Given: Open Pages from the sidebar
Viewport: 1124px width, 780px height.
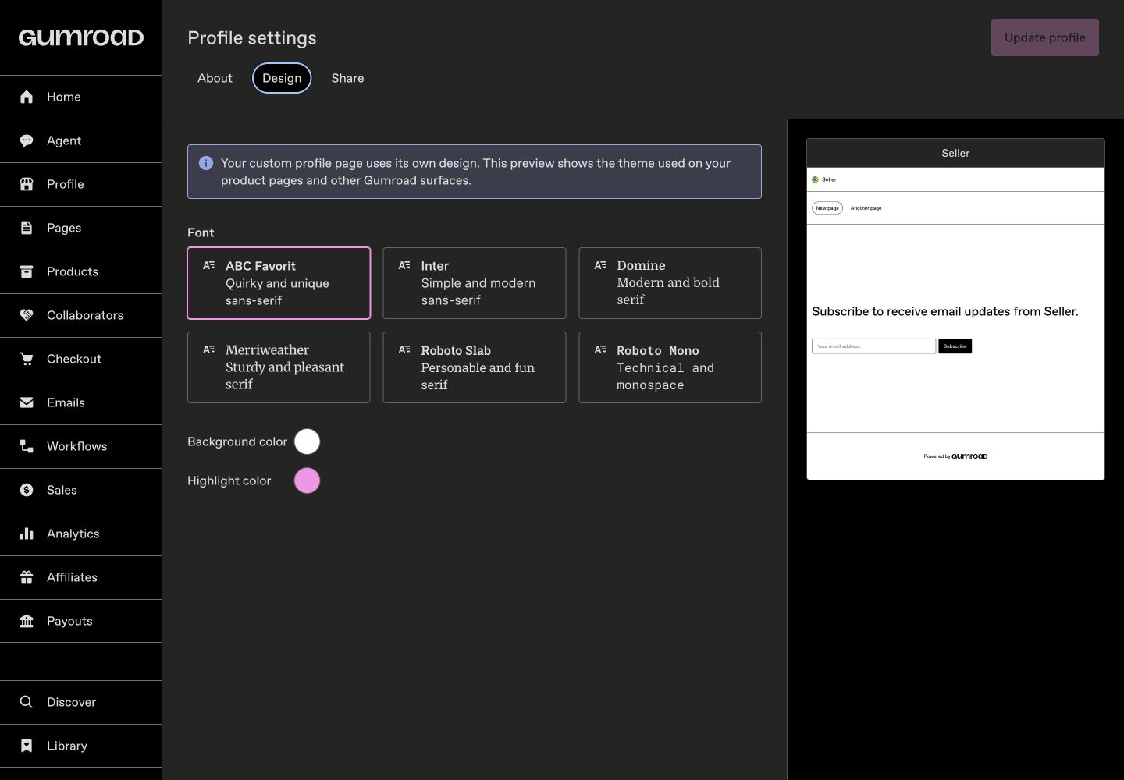Looking at the screenshot, I should (x=81, y=228).
